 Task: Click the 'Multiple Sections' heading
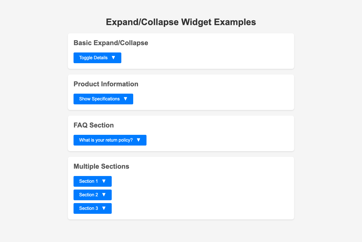pyautogui.click(x=101, y=166)
